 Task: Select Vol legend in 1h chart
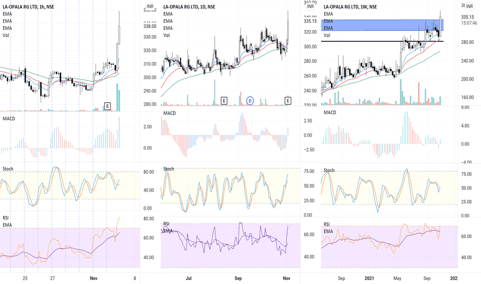[x=6, y=35]
